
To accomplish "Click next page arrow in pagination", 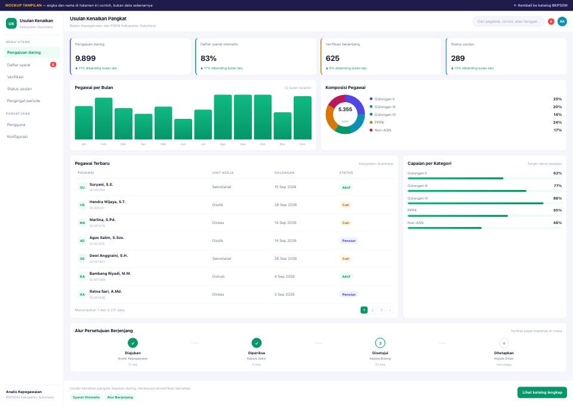I will pos(390,310).
